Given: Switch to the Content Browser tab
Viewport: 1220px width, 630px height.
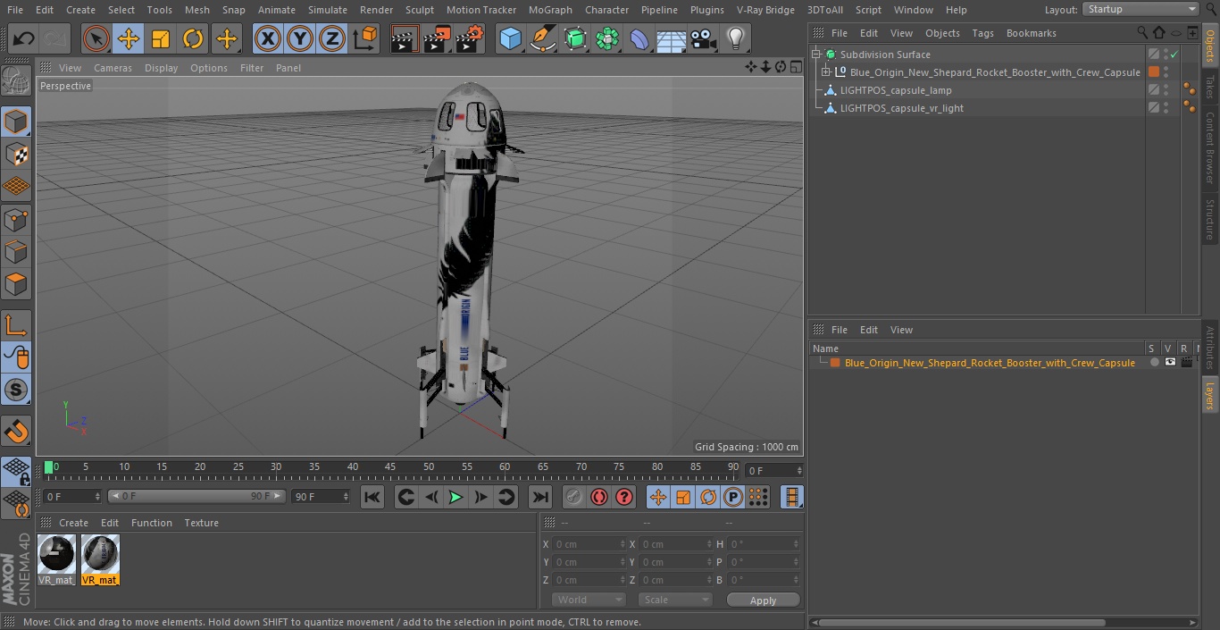Looking at the screenshot, I should pyautogui.click(x=1210, y=147).
